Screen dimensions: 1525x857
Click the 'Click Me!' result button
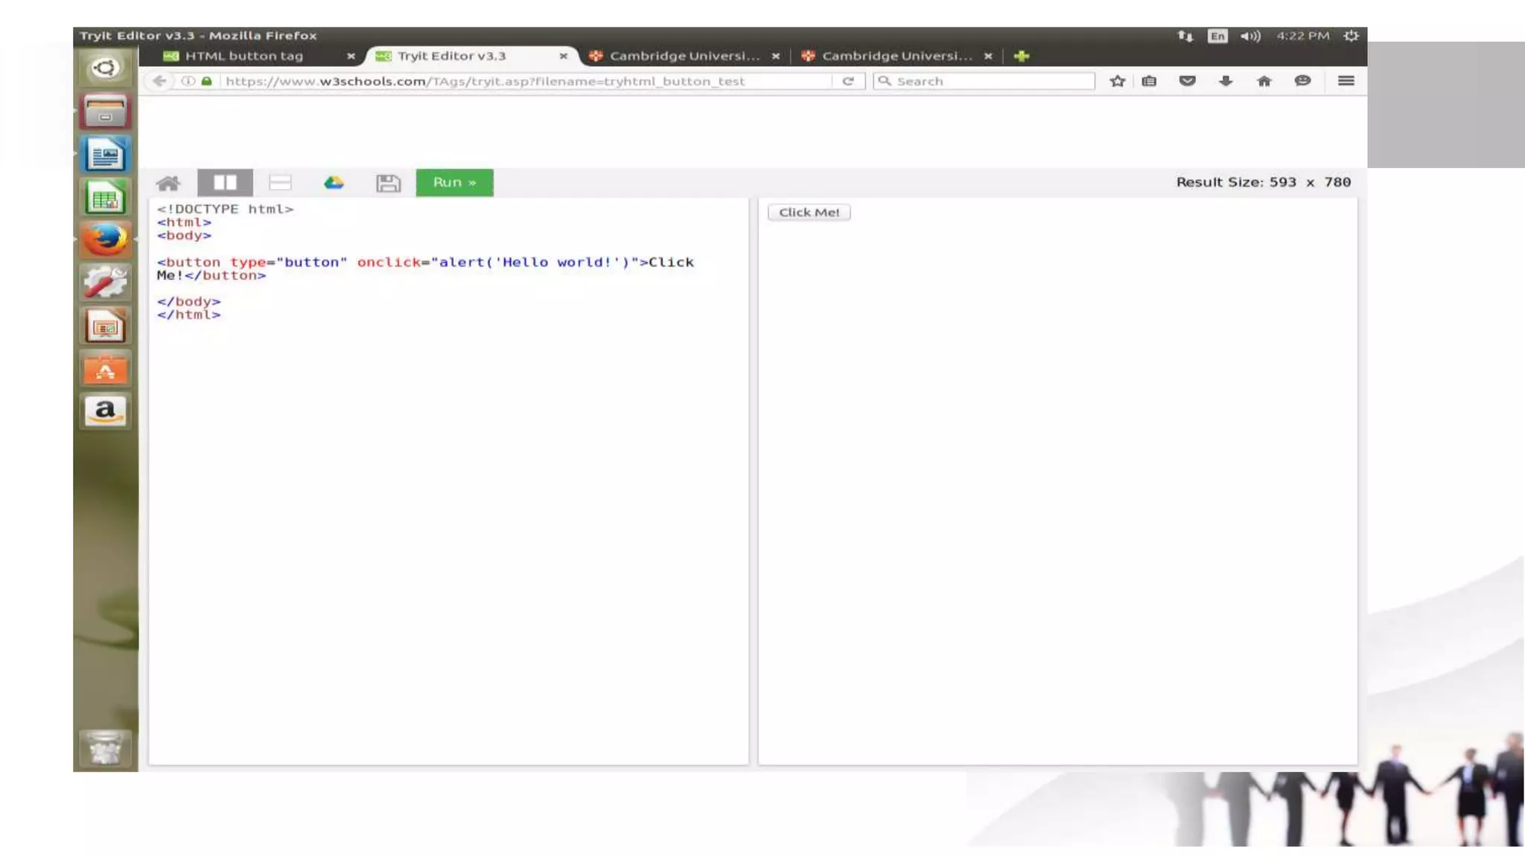tap(809, 213)
